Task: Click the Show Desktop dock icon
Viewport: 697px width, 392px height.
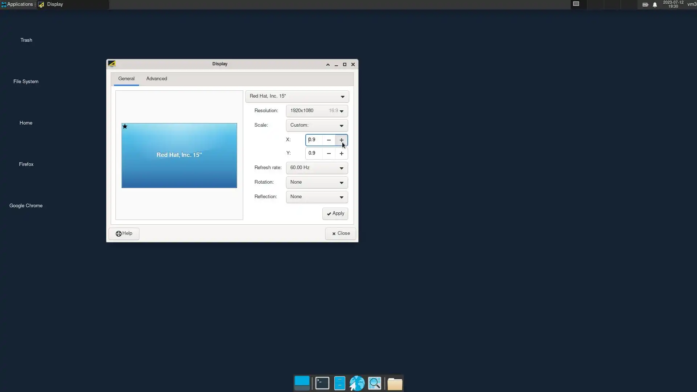Action: pyautogui.click(x=302, y=383)
